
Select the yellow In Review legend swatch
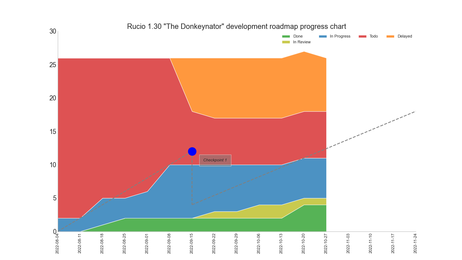coord(286,42)
